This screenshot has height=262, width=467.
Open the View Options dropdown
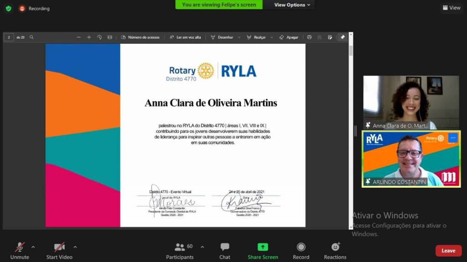(292, 5)
